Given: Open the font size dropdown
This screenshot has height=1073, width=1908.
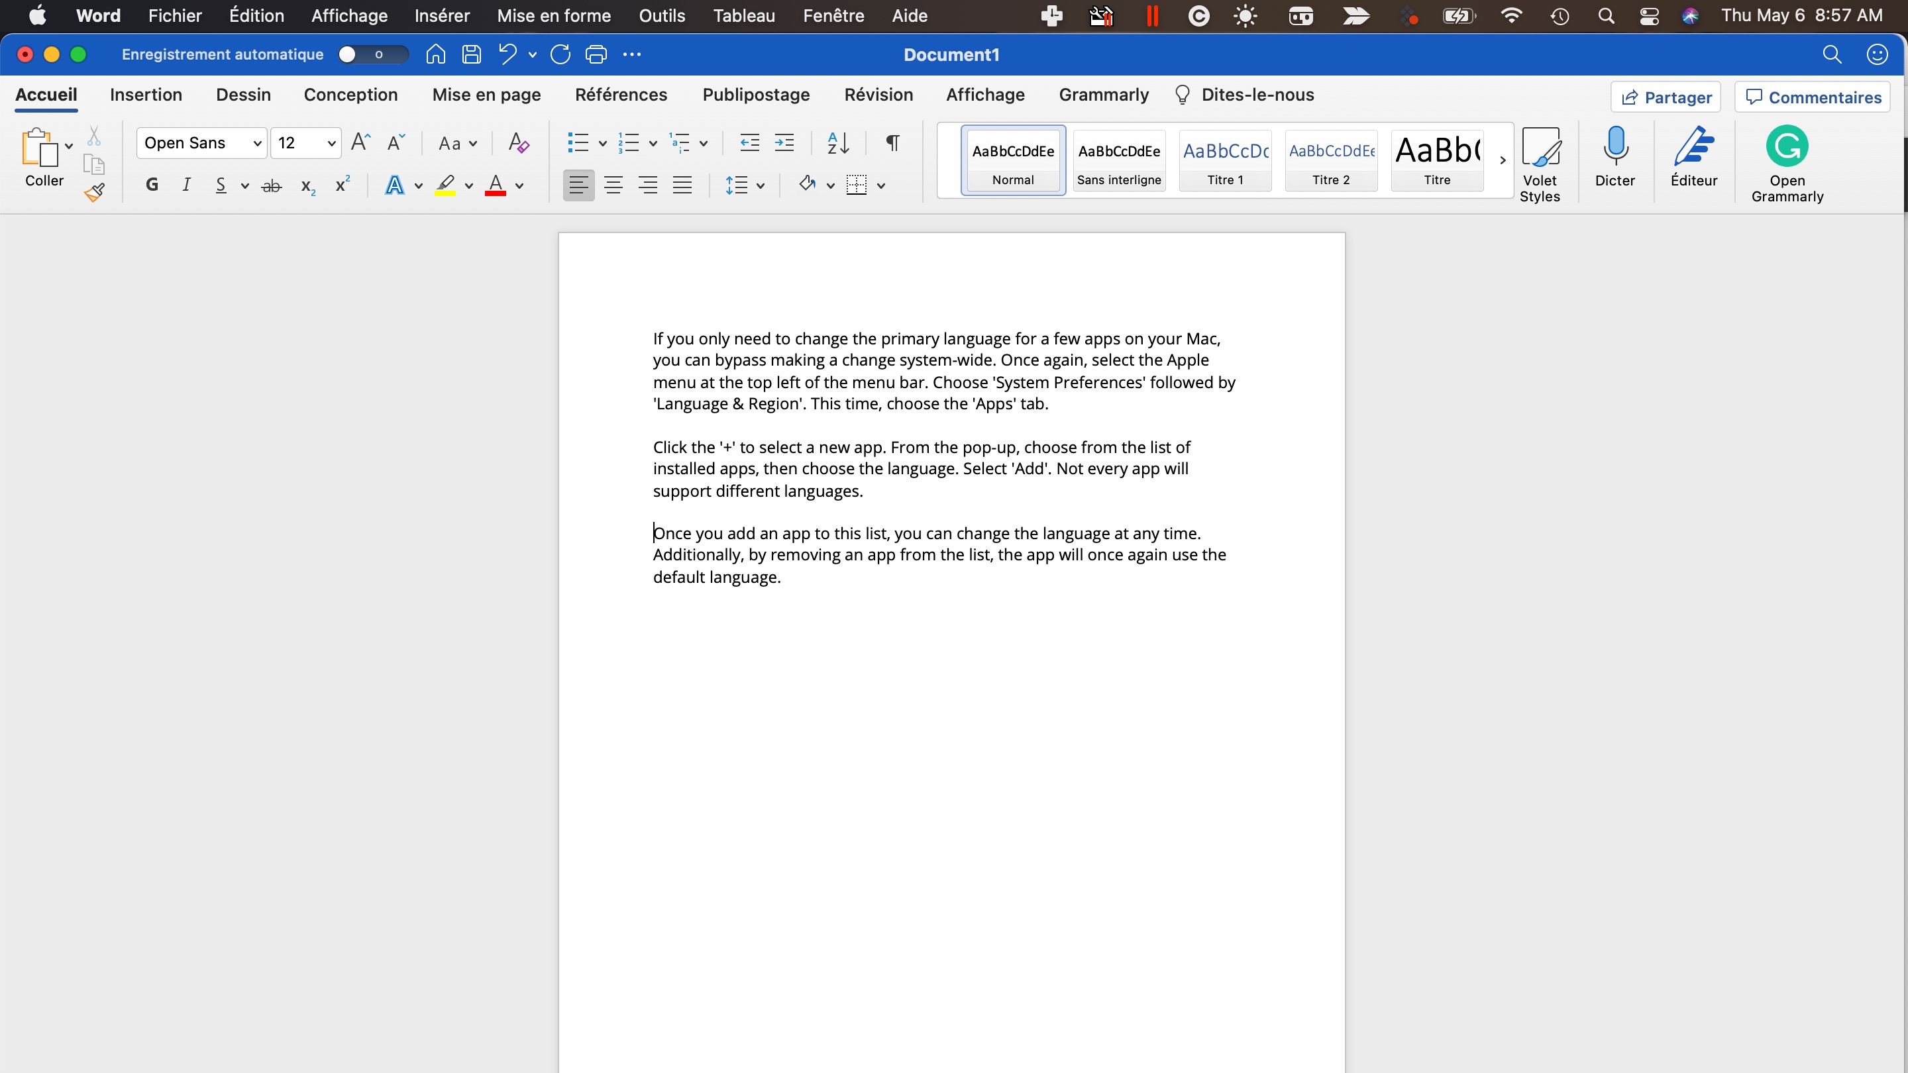Looking at the screenshot, I should [331, 144].
